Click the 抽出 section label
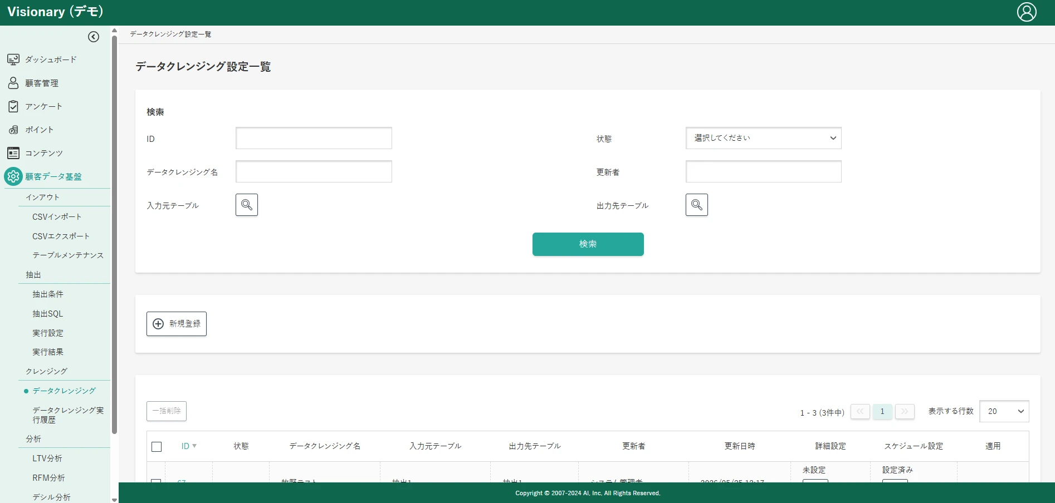1055x503 pixels. click(x=33, y=275)
